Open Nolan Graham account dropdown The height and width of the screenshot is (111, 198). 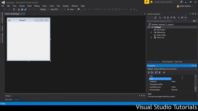tap(192, 6)
